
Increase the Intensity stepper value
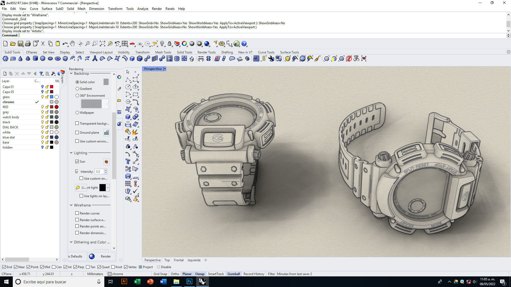pyautogui.click(x=106, y=170)
